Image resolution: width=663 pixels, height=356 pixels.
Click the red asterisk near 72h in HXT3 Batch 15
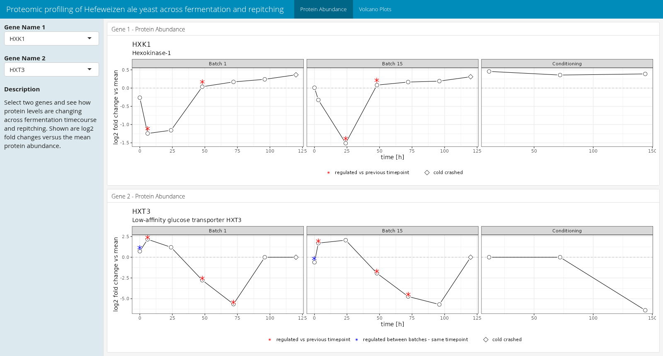(408, 294)
